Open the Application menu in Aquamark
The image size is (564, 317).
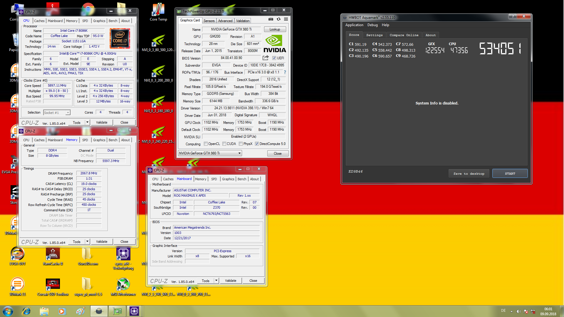354,25
